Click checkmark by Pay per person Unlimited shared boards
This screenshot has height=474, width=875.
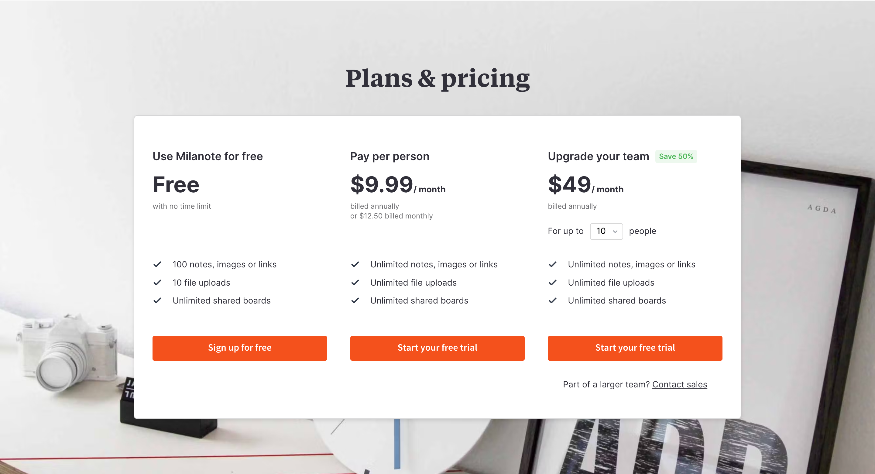point(355,301)
